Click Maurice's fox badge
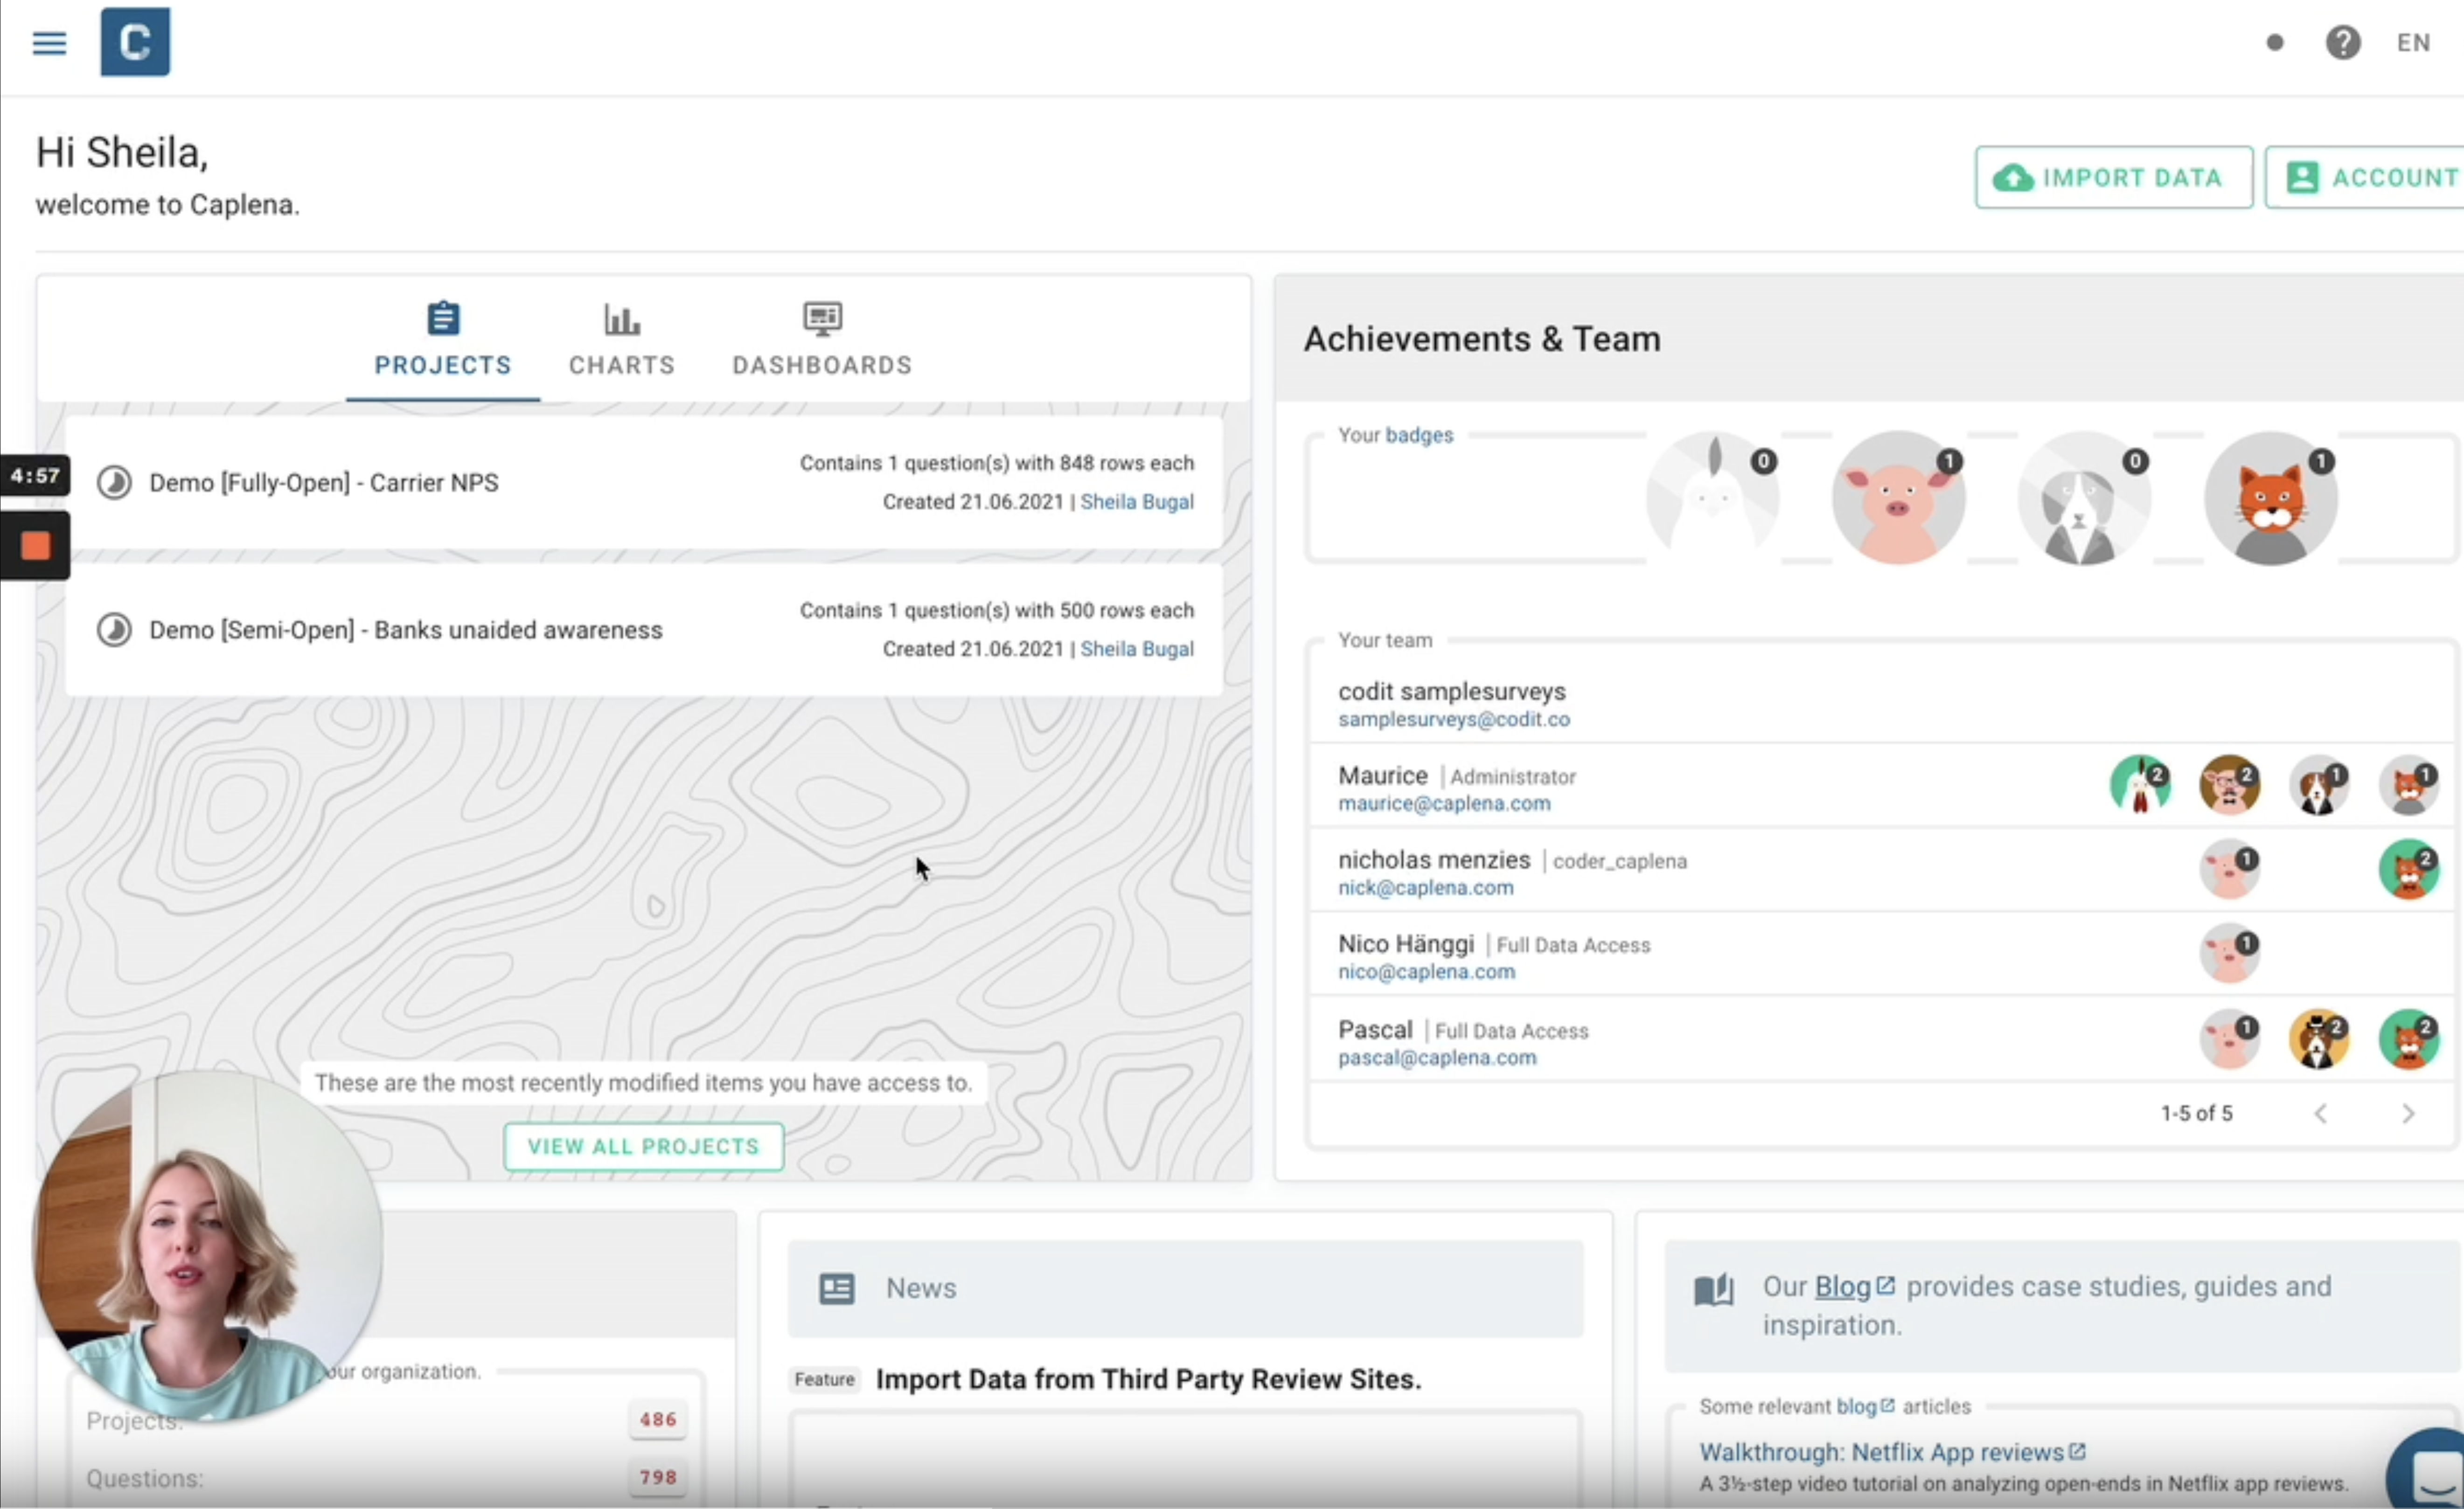 [x=2409, y=785]
